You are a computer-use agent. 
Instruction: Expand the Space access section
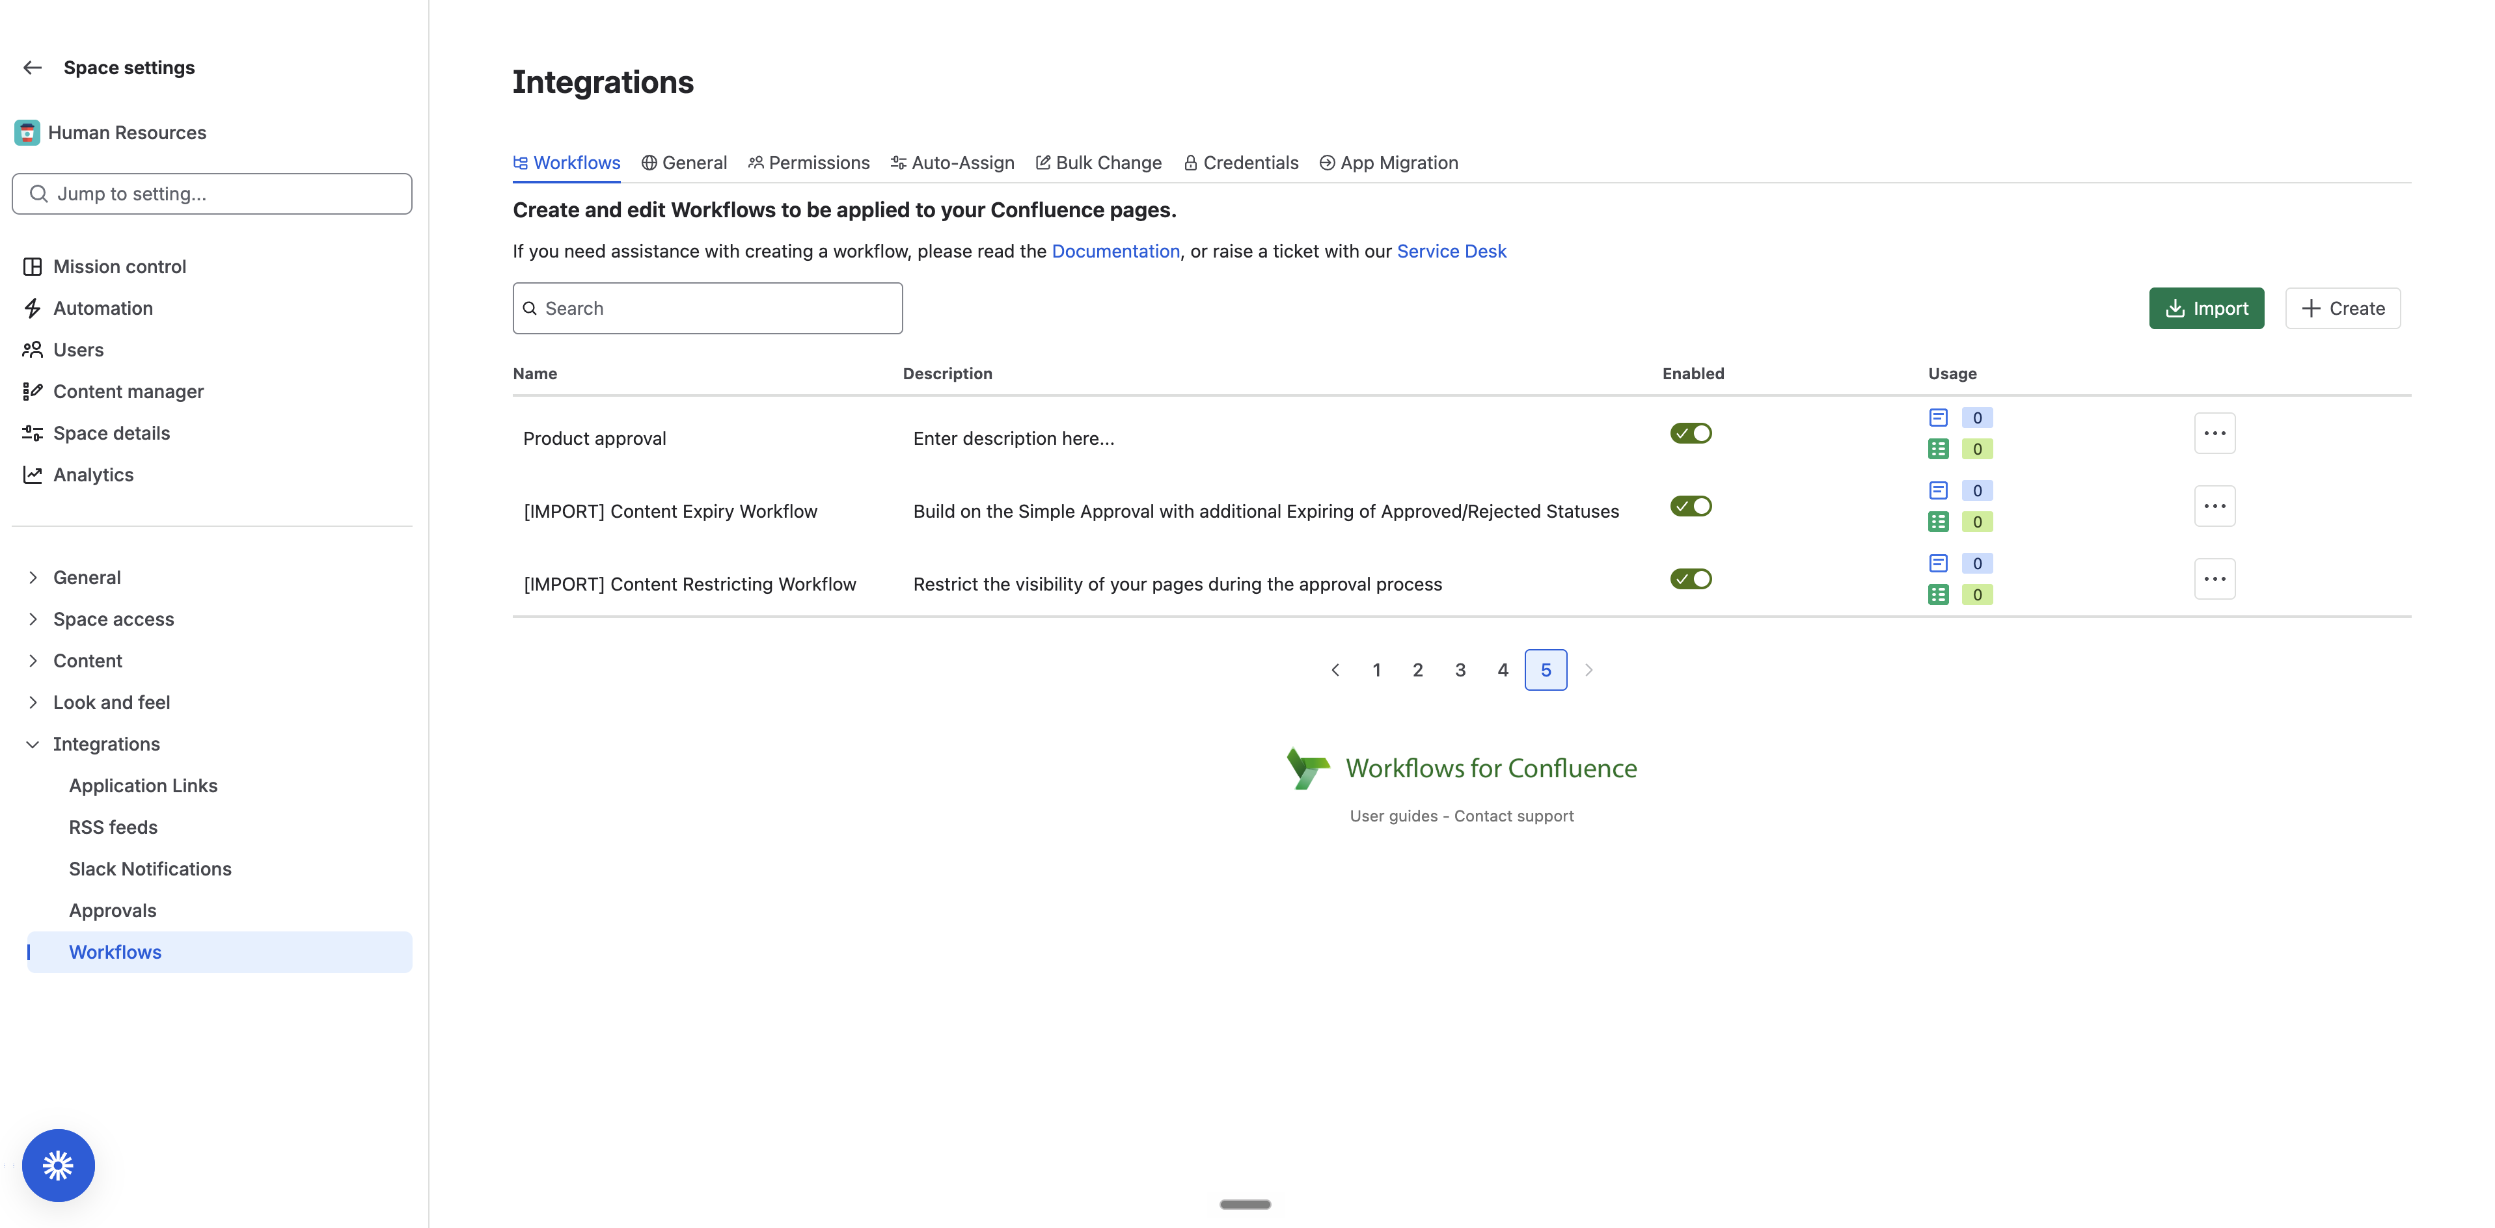point(33,619)
